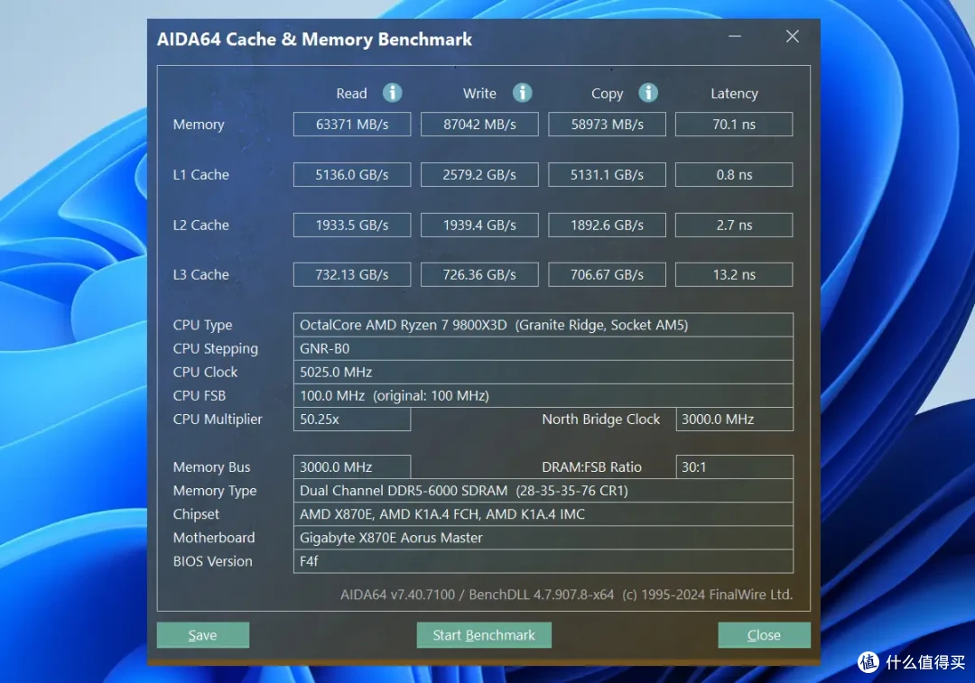Click the Write info icon
The height and width of the screenshot is (683, 975).
523,93
